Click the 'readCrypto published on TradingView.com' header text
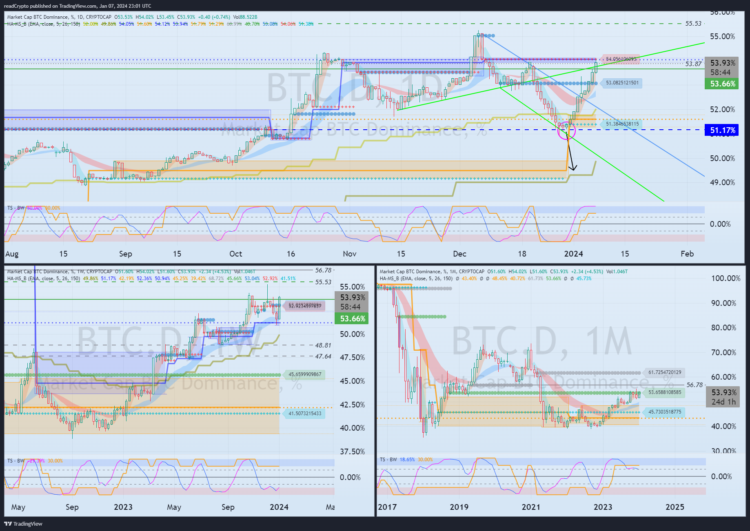The image size is (750, 531). click(x=50, y=6)
